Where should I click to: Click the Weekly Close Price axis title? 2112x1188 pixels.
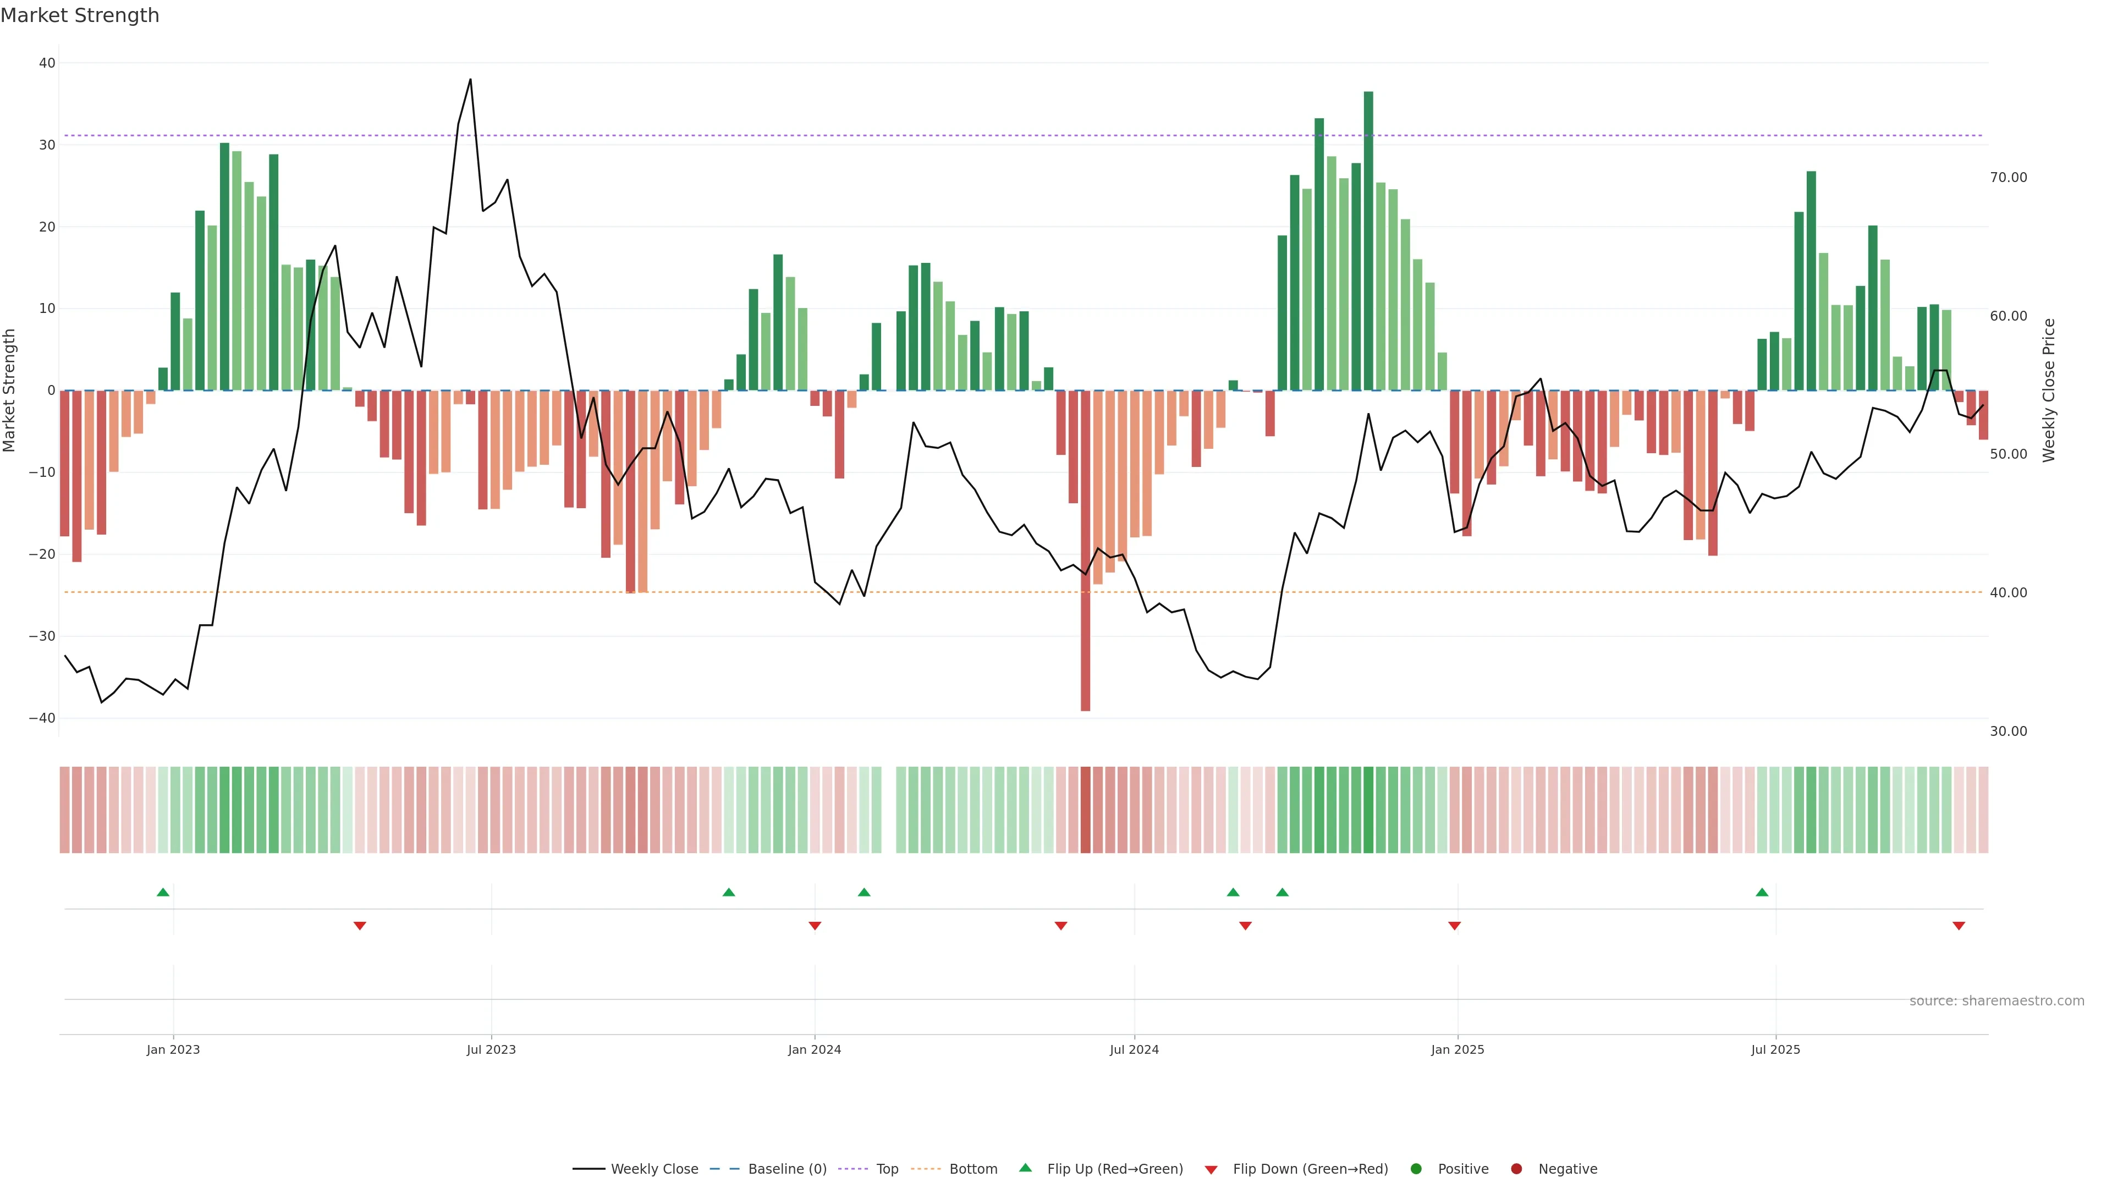(2049, 391)
